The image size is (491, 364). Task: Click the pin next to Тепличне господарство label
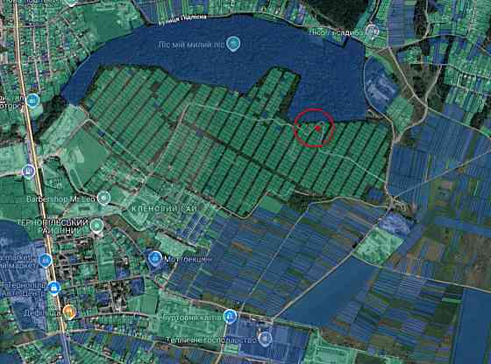[266, 339]
